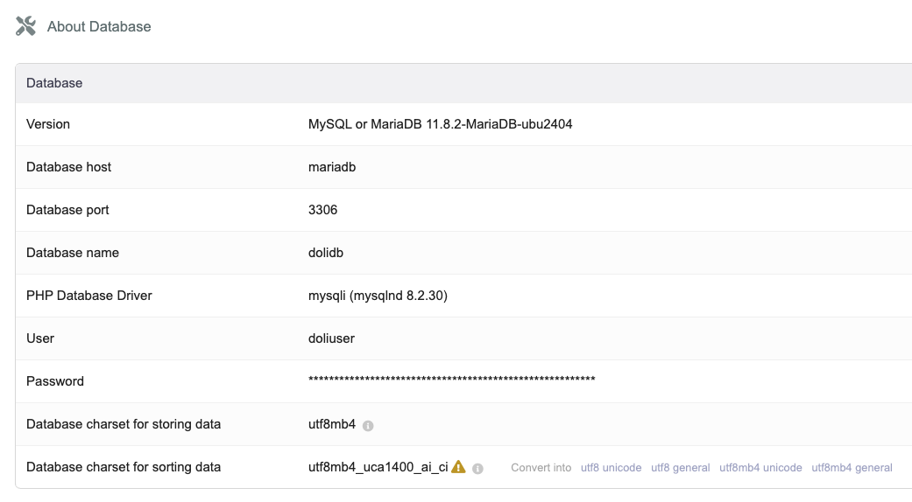912x502 pixels.
Task: Click the mysqli PHP driver value
Action: coord(378,296)
